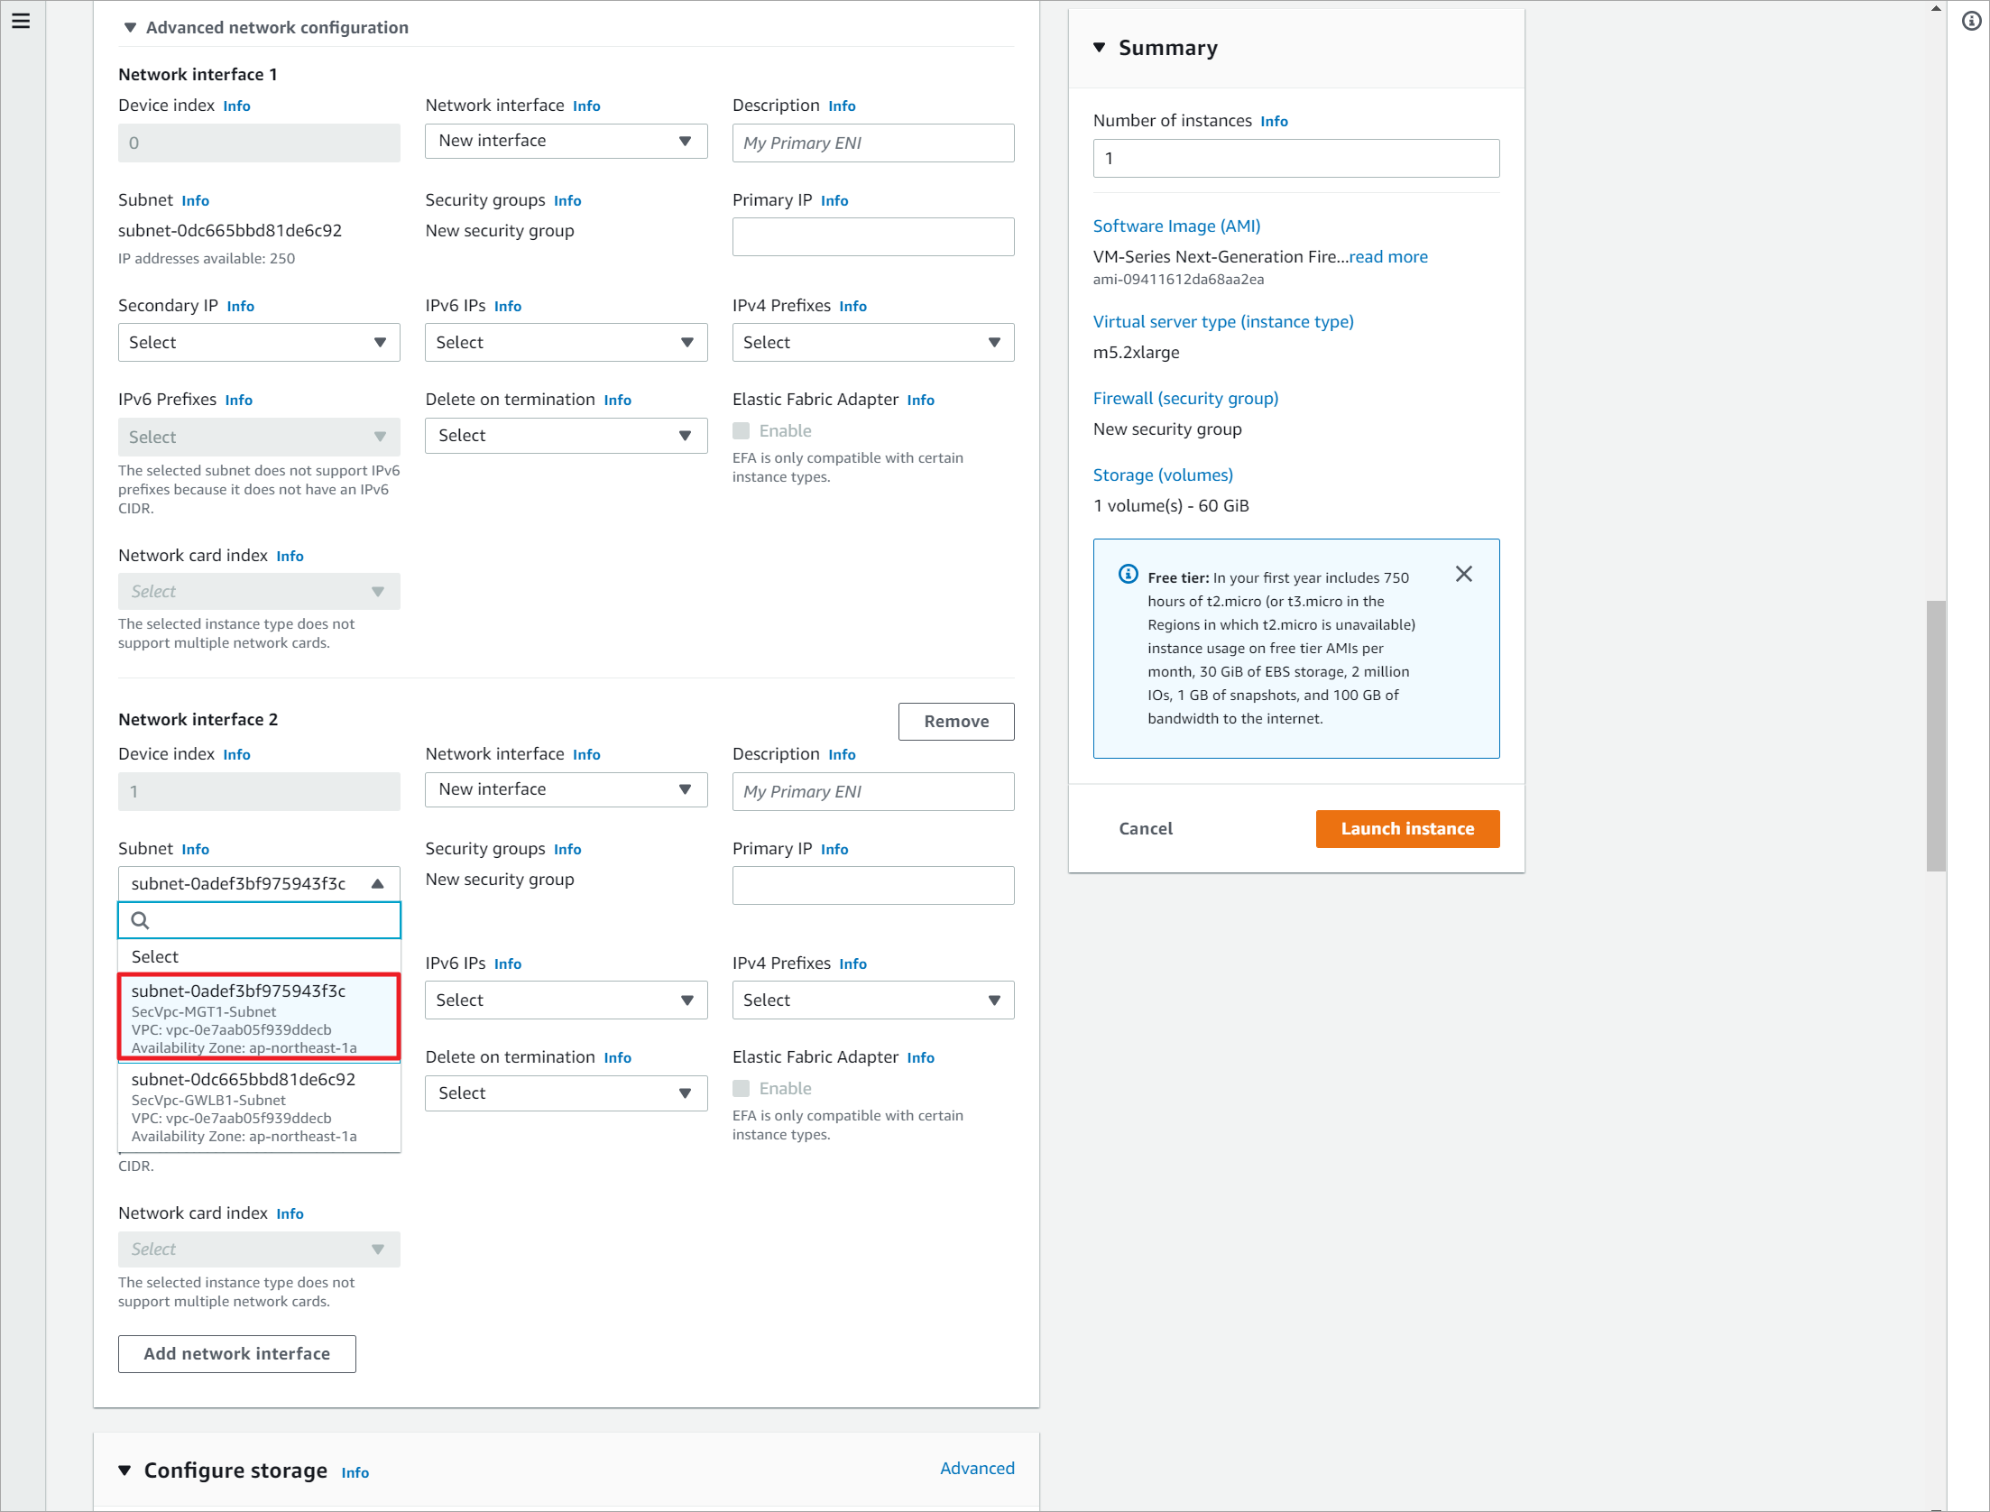The image size is (1990, 1512).
Task: Open IPv6 IPs dropdown for interface 1
Action: [x=566, y=343]
